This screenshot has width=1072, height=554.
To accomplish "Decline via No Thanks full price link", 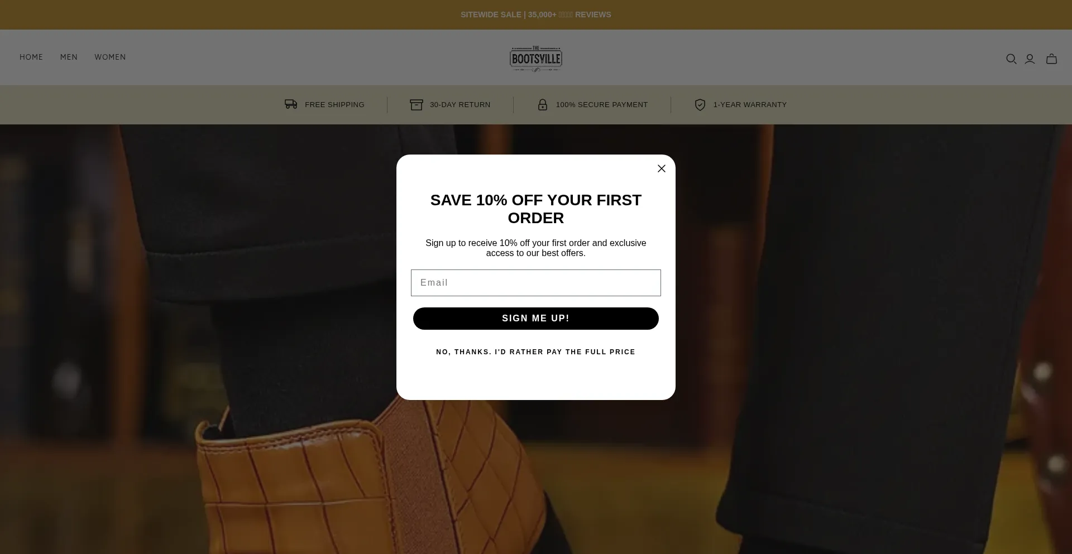I will pos(536,352).
